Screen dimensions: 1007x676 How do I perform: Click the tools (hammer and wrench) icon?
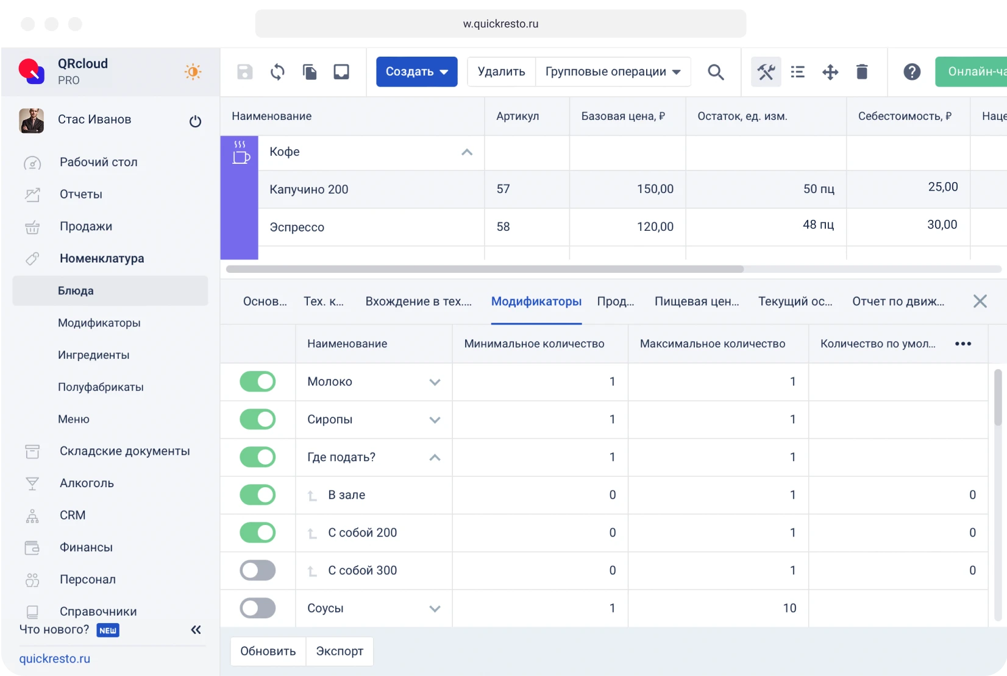click(x=766, y=71)
